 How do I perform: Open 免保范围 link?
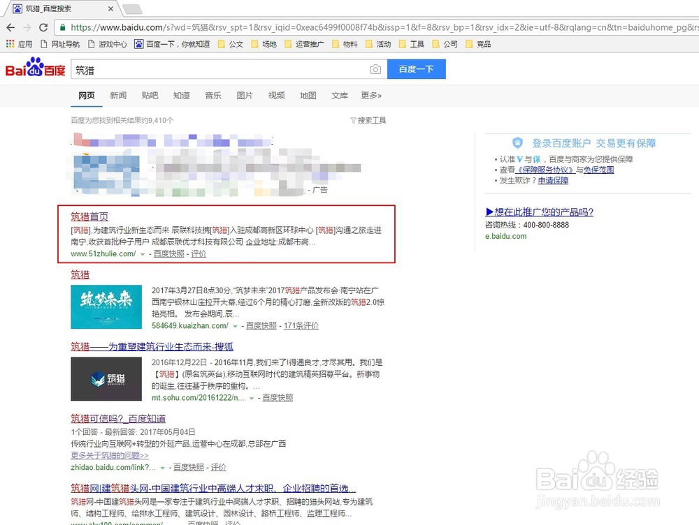(x=599, y=170)
